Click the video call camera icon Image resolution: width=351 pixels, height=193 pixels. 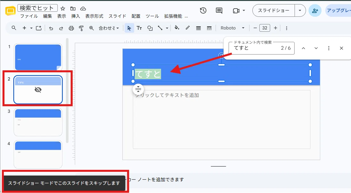(236, 10)
